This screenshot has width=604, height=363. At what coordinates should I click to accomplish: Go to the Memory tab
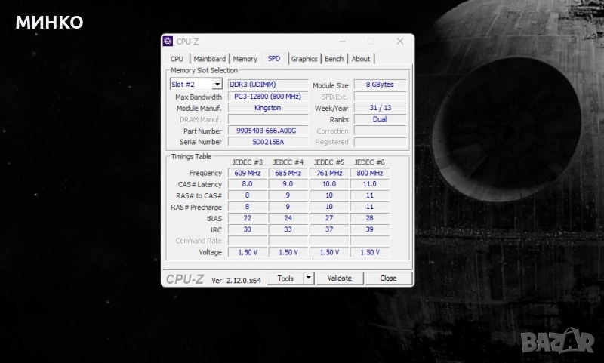click(x=245, y=59)
